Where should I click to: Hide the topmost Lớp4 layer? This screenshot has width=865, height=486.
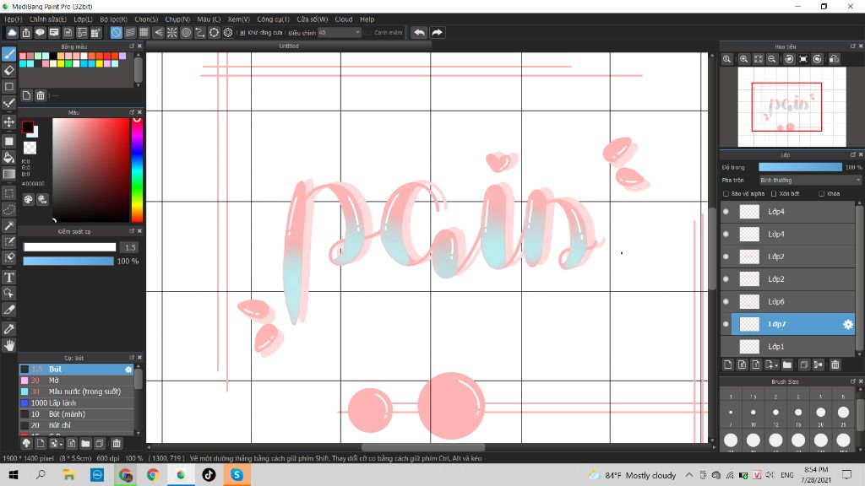click(726, 212)
